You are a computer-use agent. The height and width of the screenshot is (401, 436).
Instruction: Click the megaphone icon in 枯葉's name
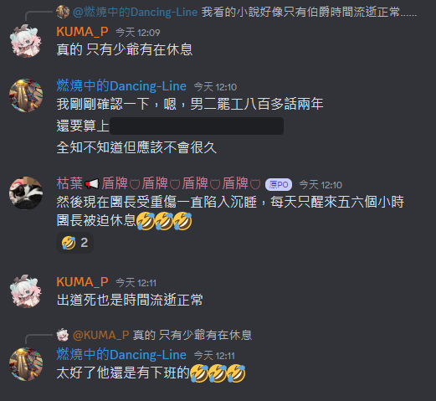92,183
